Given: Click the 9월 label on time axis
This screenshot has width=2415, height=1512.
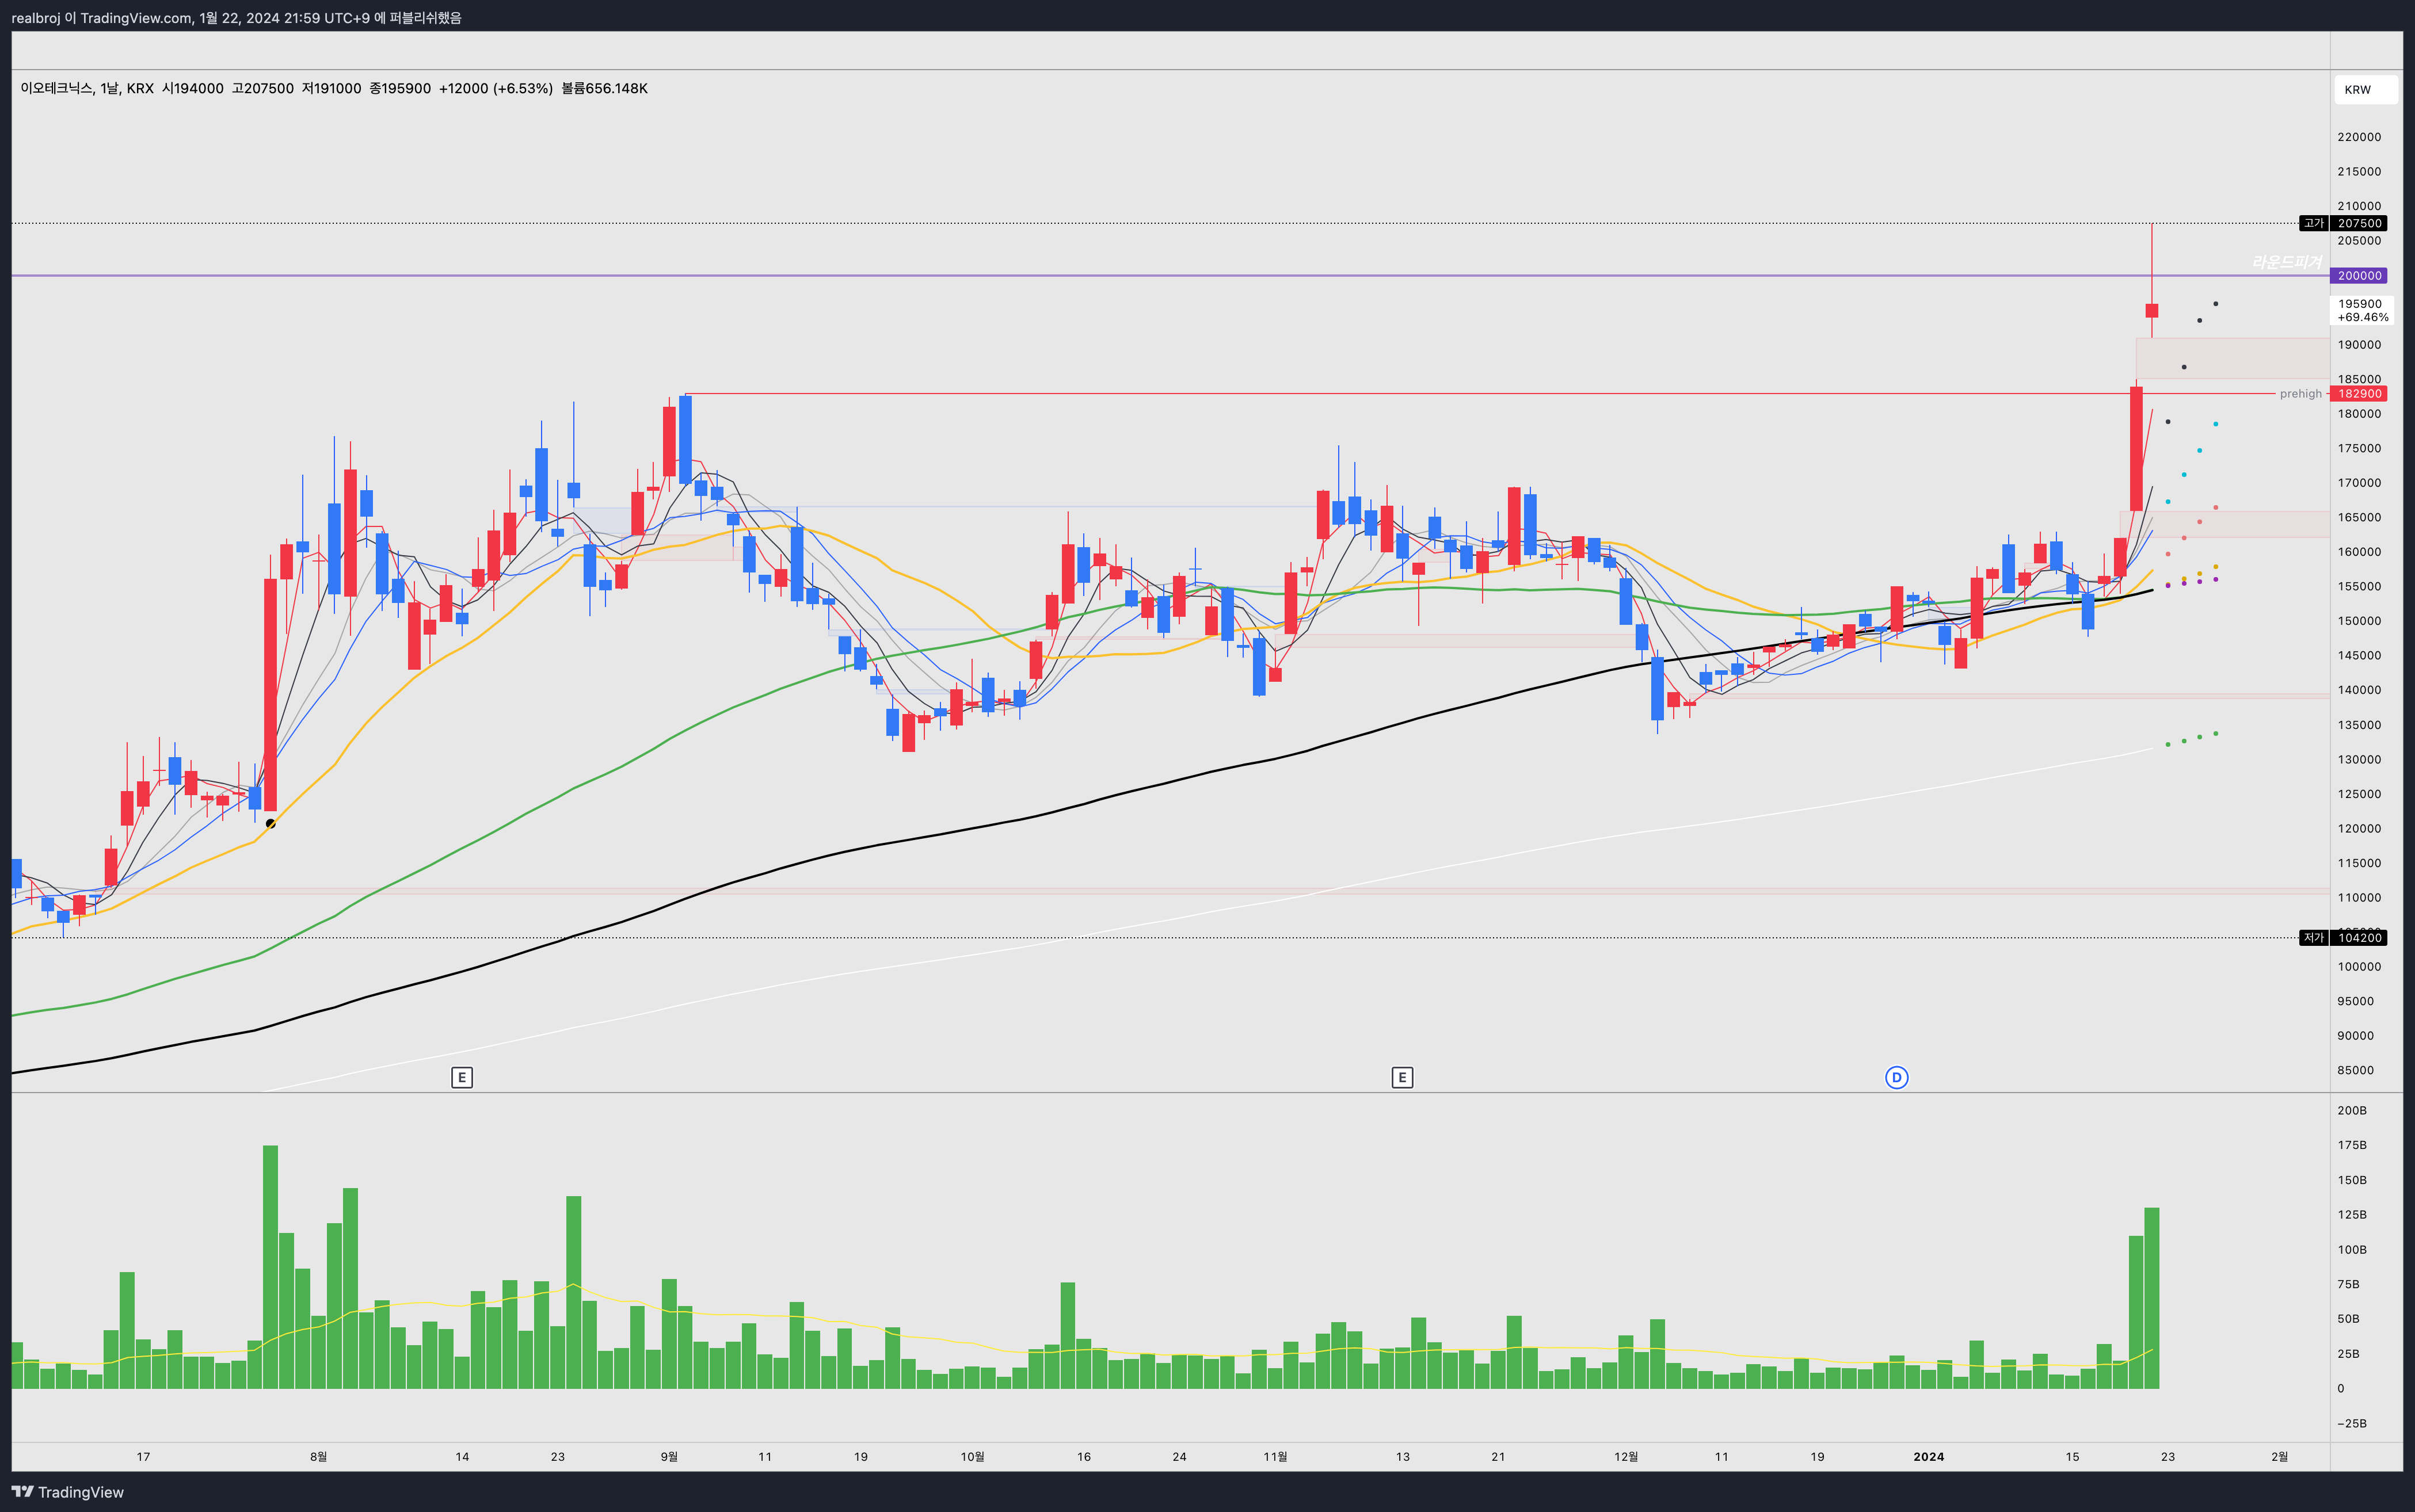Looking at the screenshot, I should pos(669,1456).
